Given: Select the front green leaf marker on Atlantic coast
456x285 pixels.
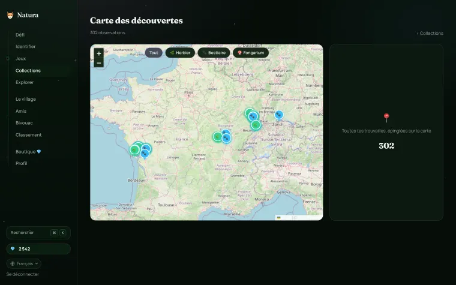Looking at the screenshot, I should point(134,150).
